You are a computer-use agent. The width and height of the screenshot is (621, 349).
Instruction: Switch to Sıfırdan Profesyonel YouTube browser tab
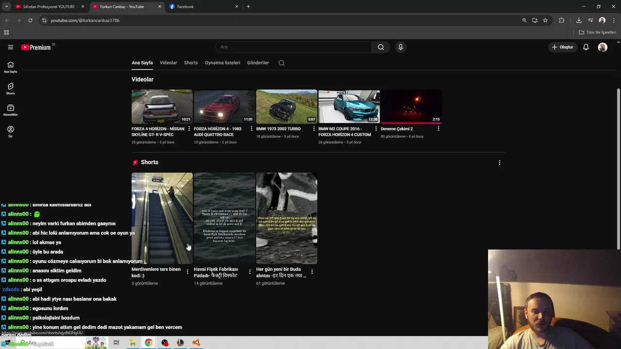pos(50,7)
